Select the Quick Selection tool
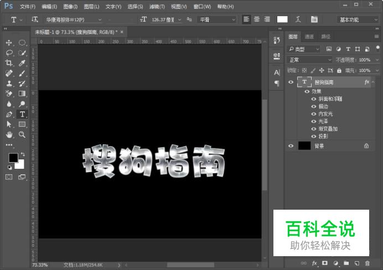This screenshot has height=270, width=383. [x=22, y=53]
